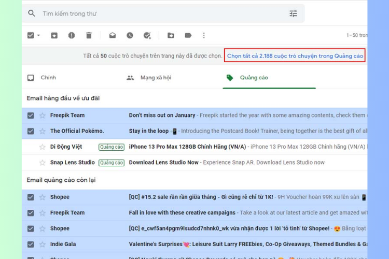Mark selected emails as read
This screenshot has height=259, width=389.
coord(113,35)
